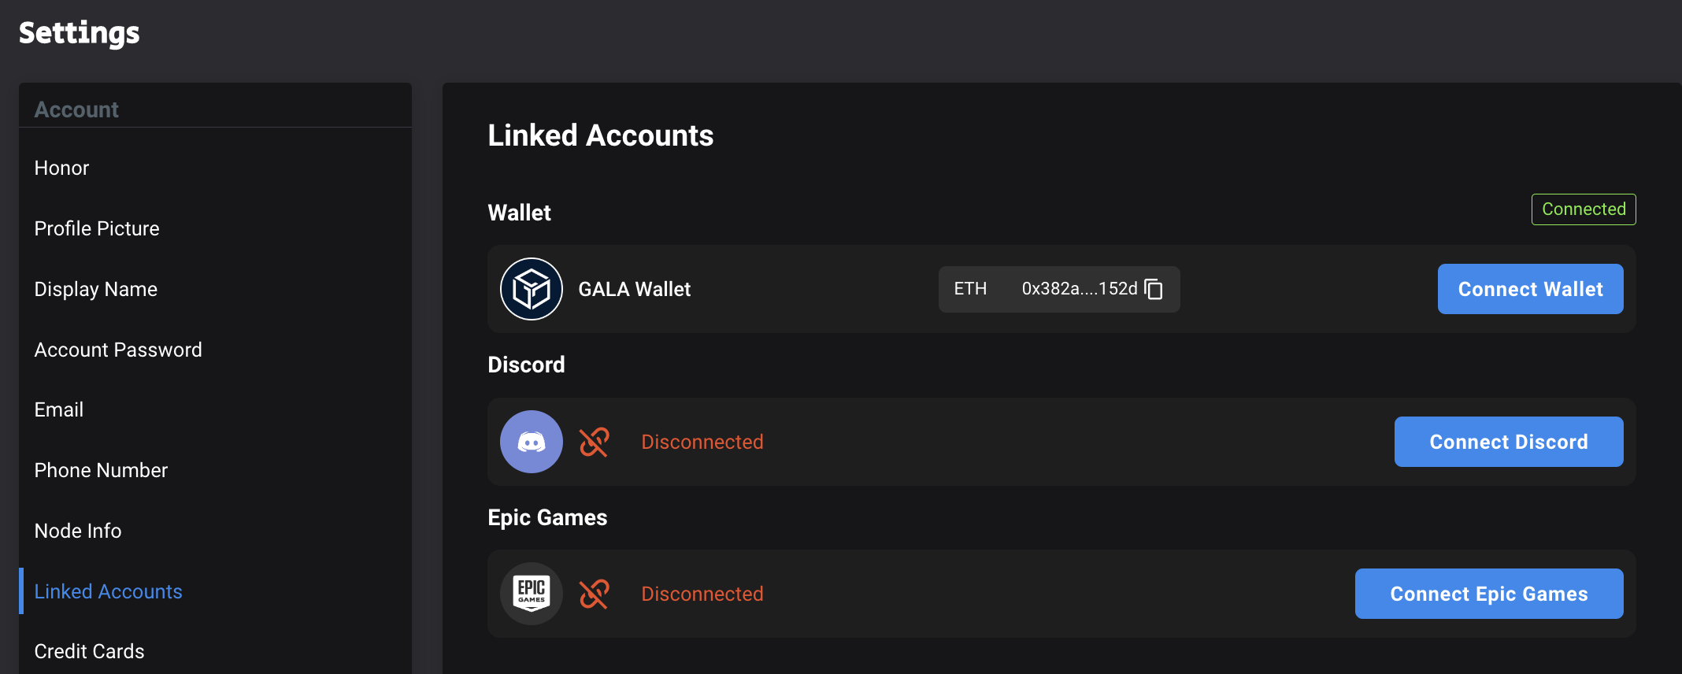1682x674 pixels.
Task: Click the Connect Discord button
Action: click(x=1509, y=442)
